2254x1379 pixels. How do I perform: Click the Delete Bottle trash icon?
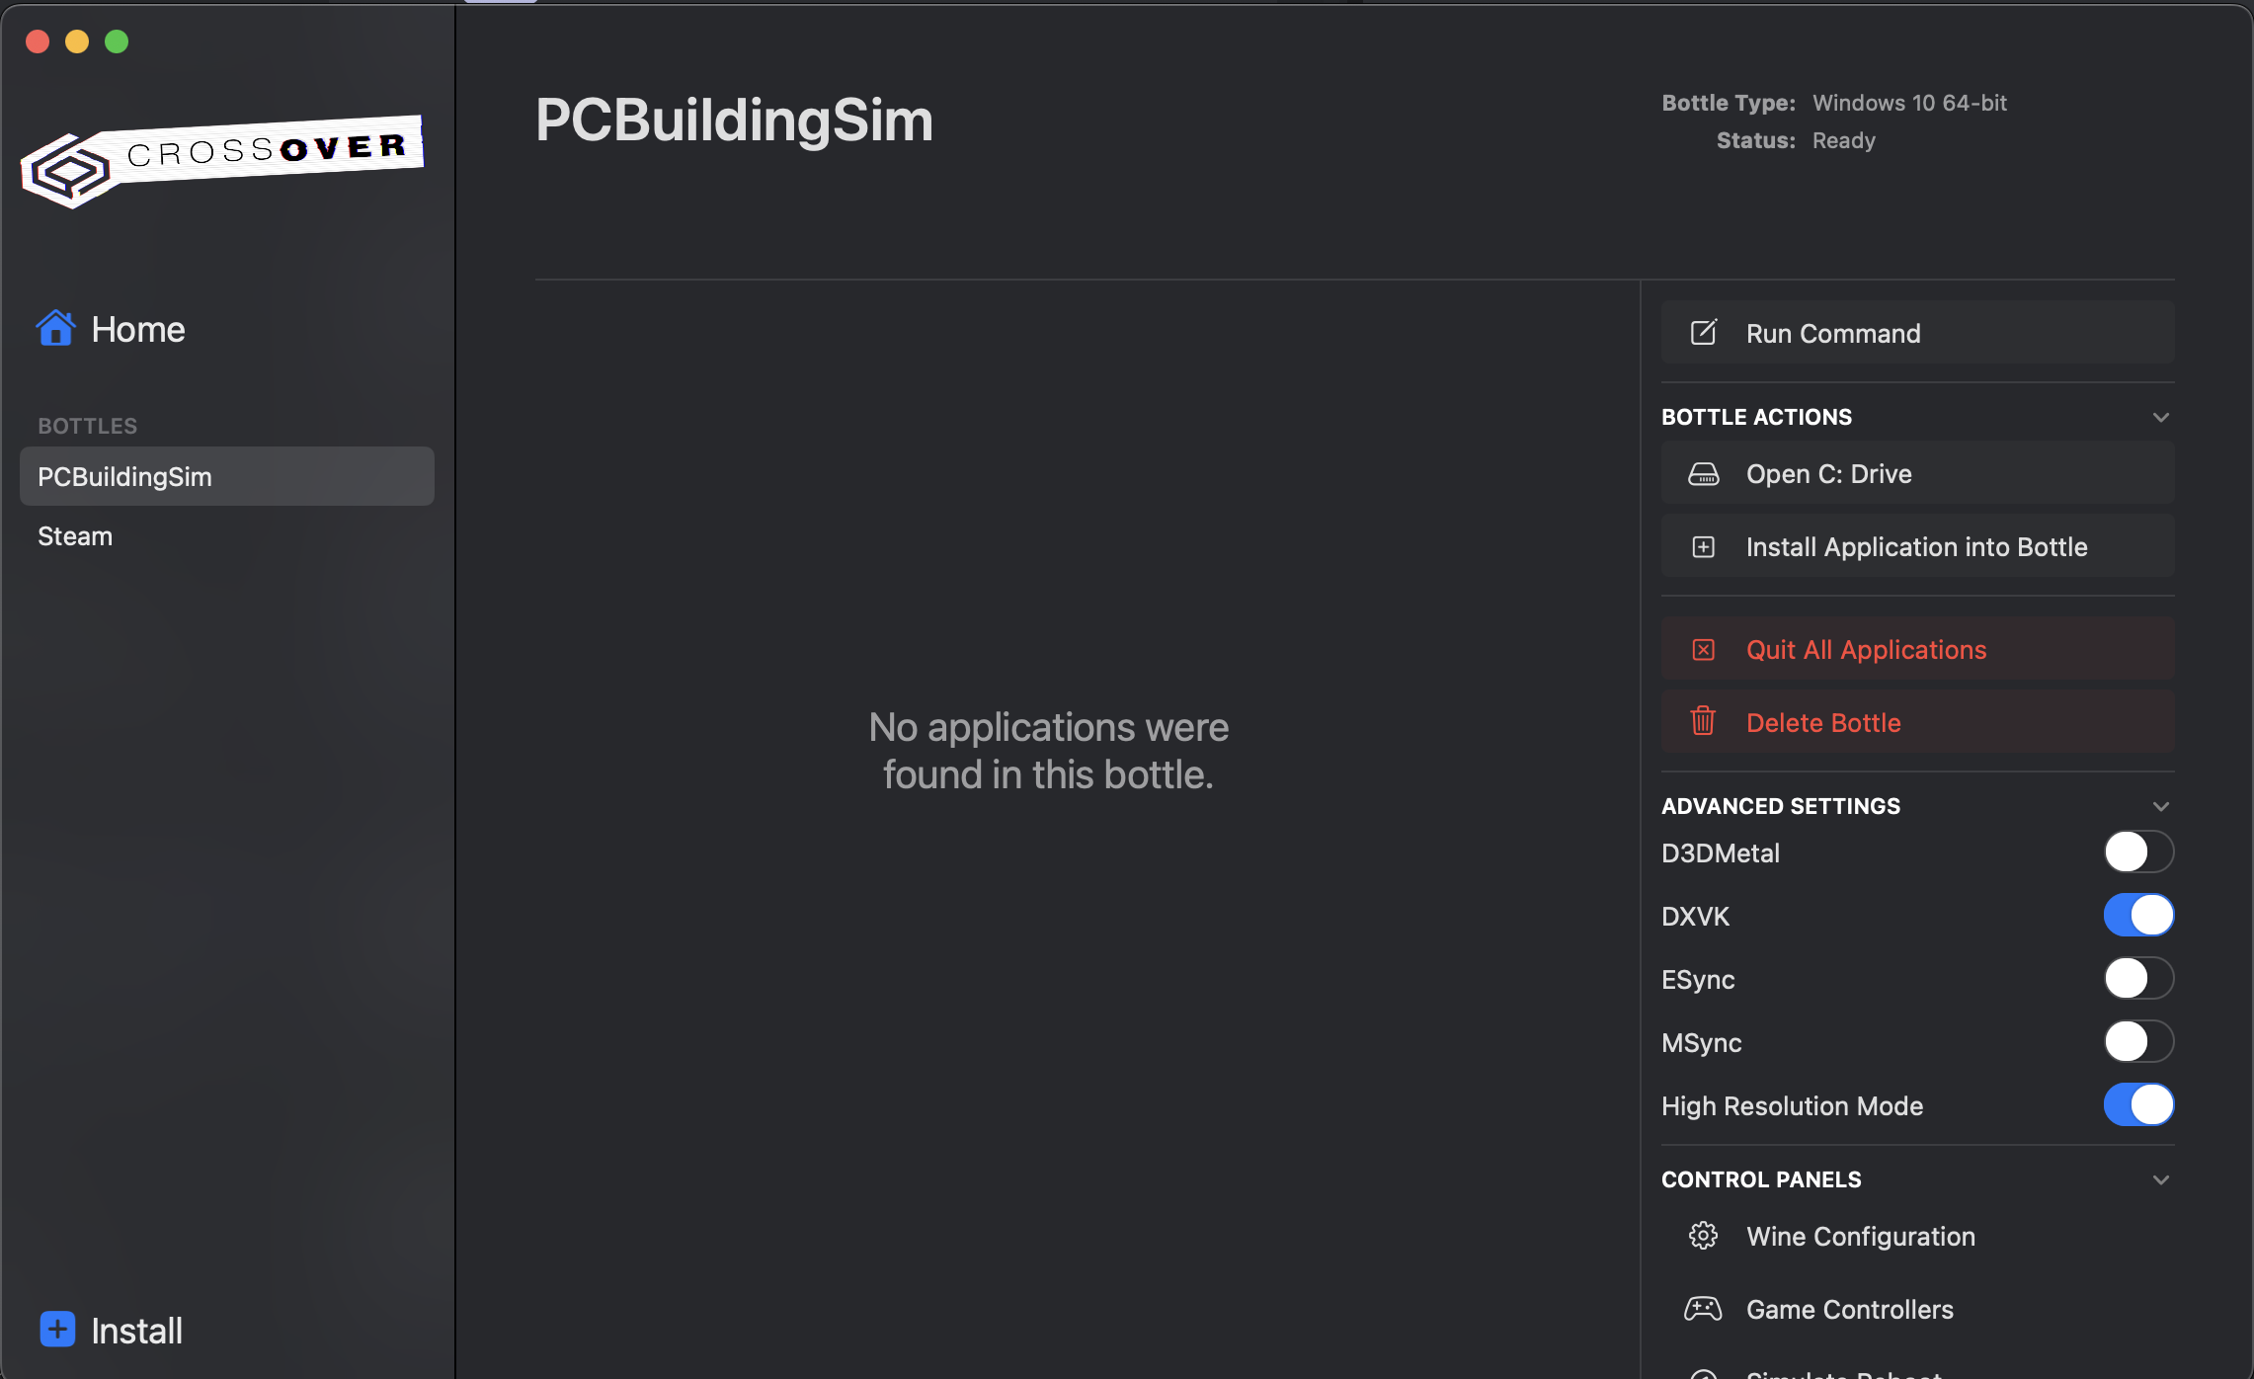pos(1703,721)
